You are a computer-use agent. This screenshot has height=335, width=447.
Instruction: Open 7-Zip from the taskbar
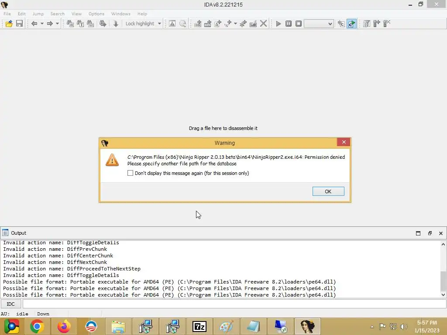199,326
